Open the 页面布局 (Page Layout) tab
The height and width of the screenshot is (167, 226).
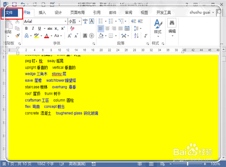(77, 13)
